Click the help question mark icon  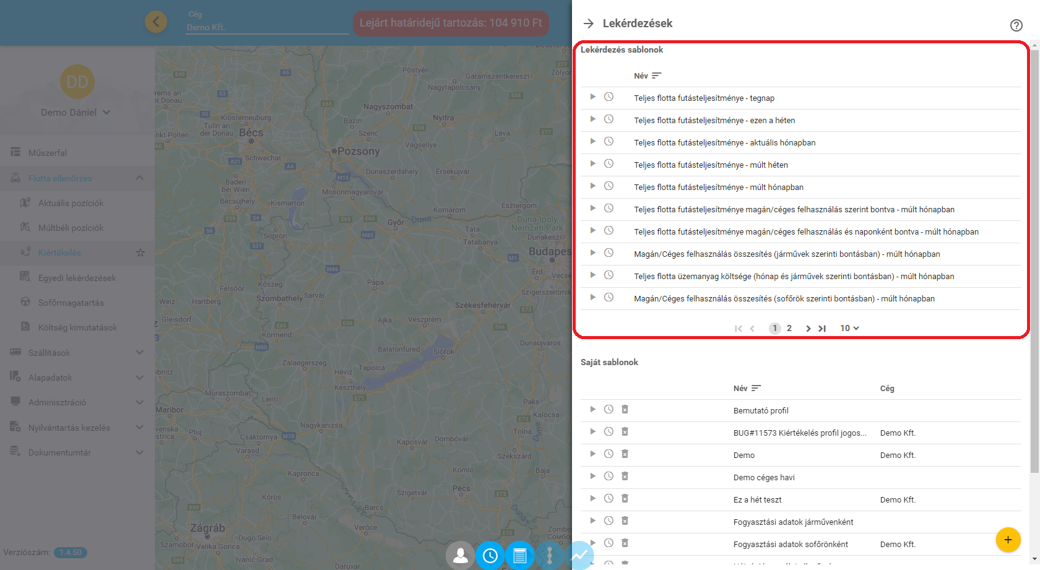click(1016, 25)
